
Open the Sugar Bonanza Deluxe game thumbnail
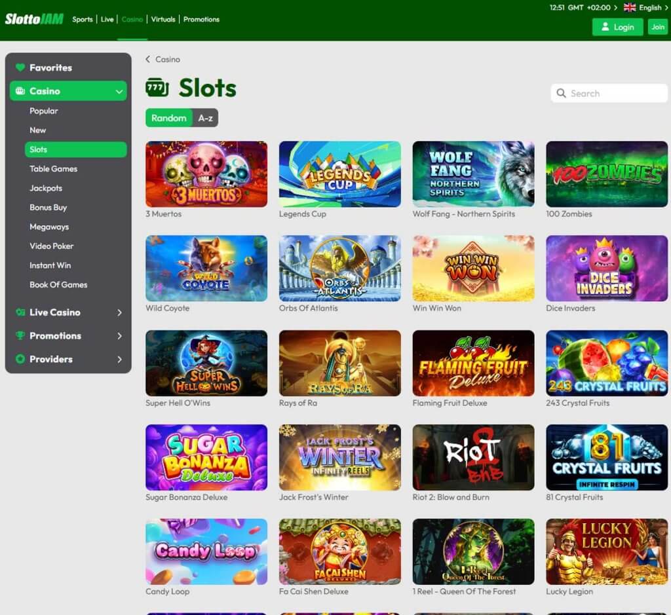(x=206, y=457)
